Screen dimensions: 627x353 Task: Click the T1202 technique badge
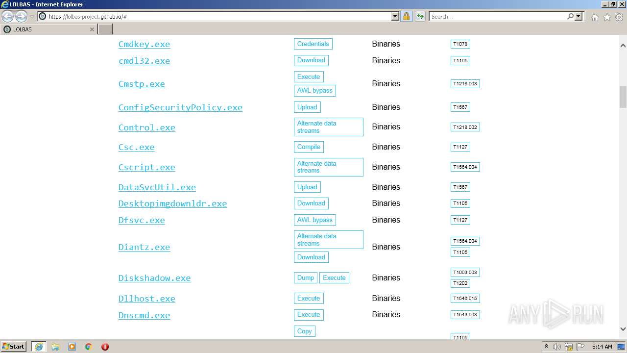460,283
